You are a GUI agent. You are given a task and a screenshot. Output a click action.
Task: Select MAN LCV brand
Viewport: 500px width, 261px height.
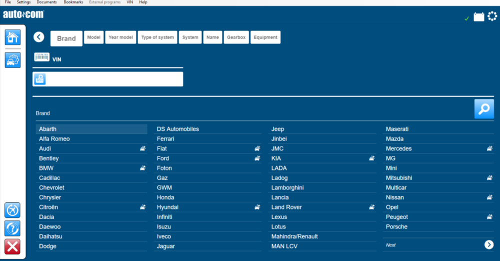(x=322, y=246)
